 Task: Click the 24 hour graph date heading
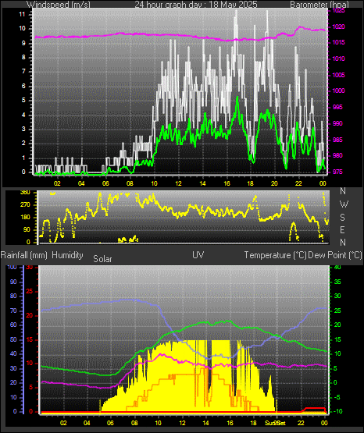coord(196,4)
